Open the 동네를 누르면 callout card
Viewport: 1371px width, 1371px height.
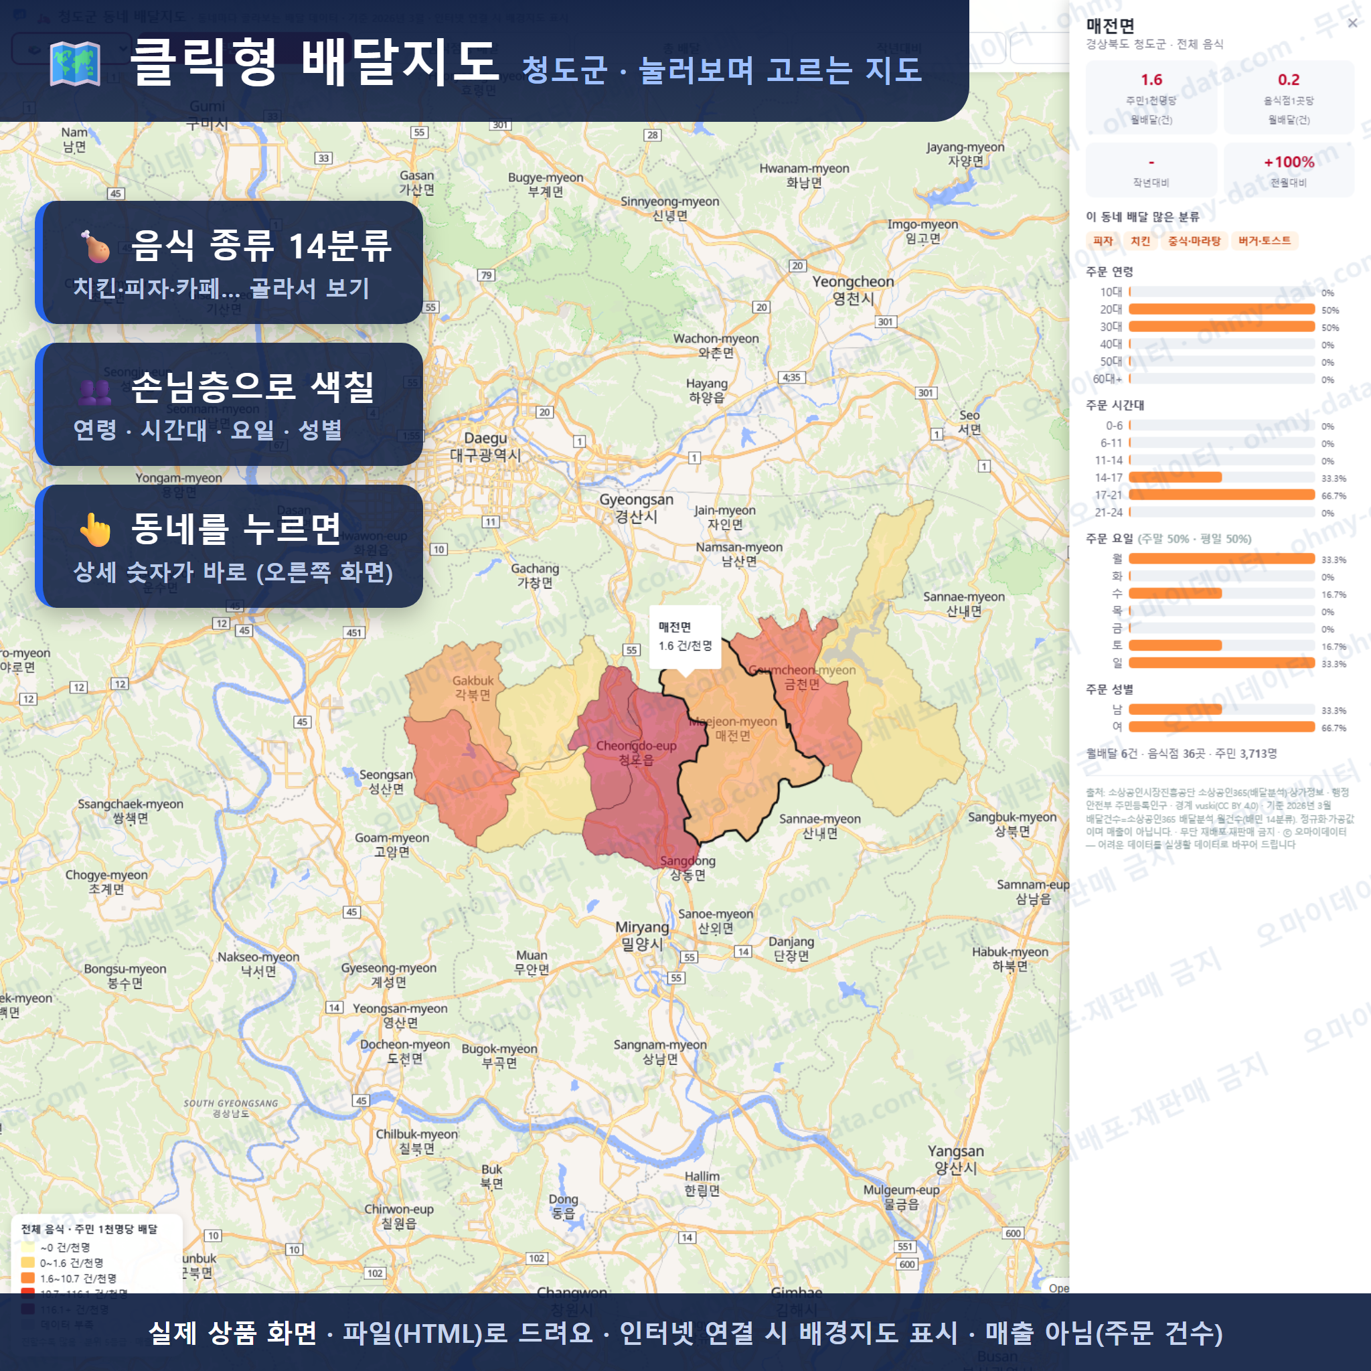click(230, 546)
